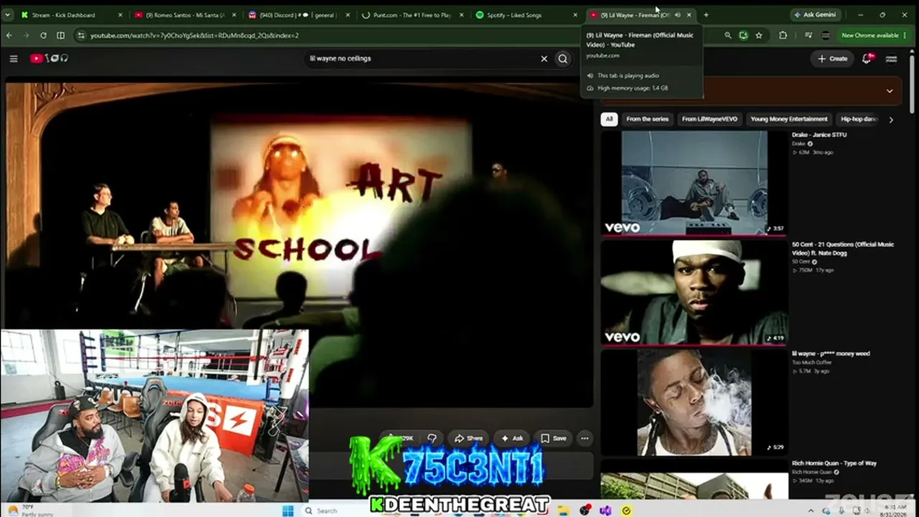Open the purple Visual Studio taskbar icon
919x517 pixels.
coord(605,511)
